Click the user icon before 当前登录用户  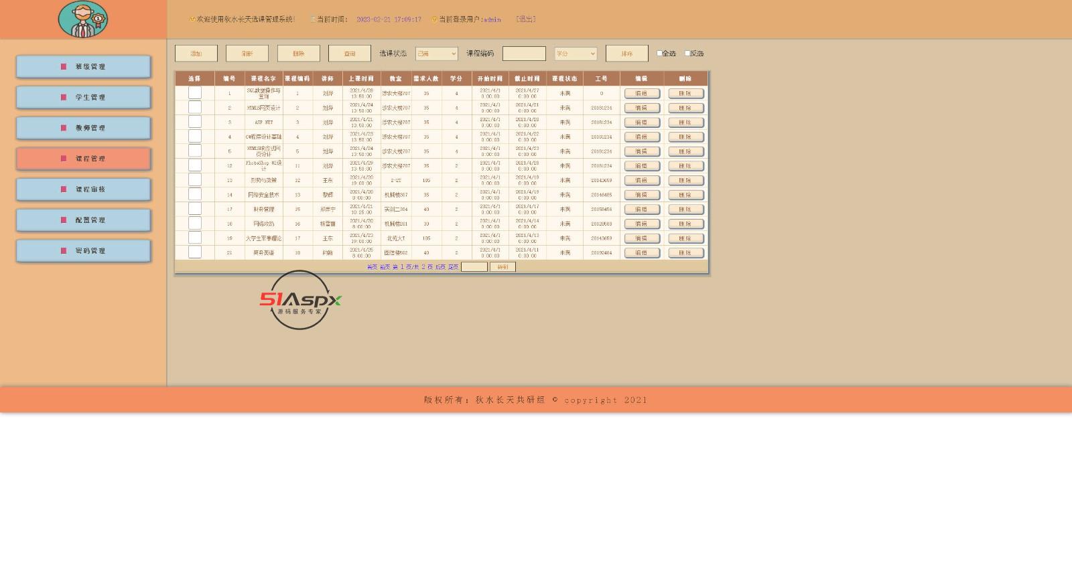coord(434,19)
